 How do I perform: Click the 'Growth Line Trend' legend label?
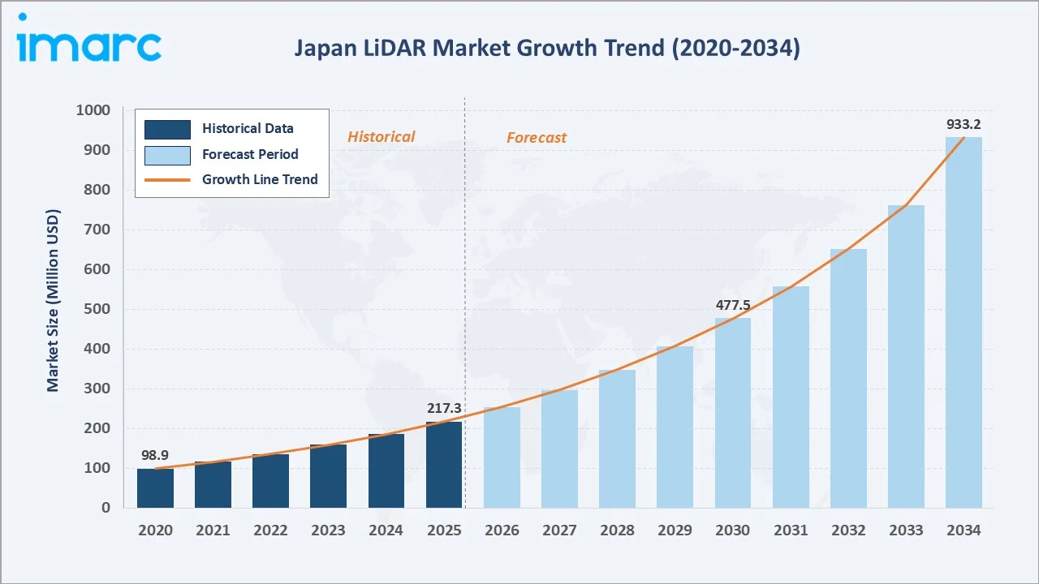(x=260, y=179)
